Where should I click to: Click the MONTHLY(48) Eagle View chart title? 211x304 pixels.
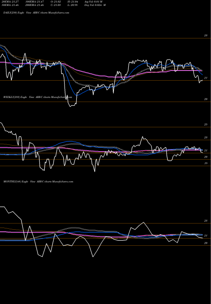(x=38, y=182)
